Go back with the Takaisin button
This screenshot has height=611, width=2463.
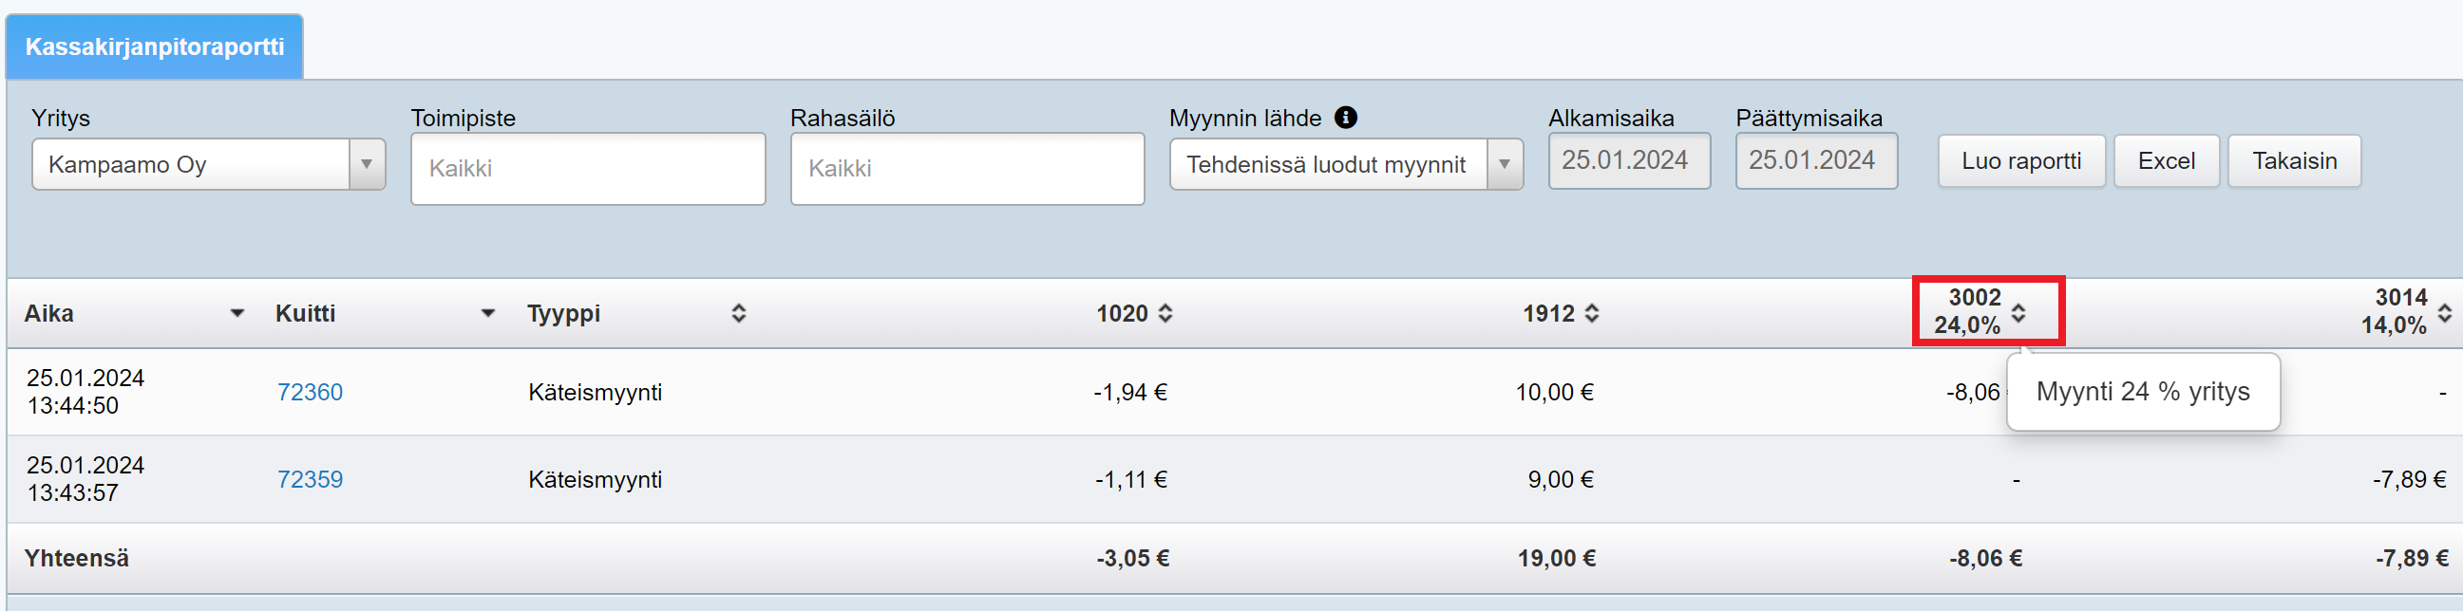2294,161
